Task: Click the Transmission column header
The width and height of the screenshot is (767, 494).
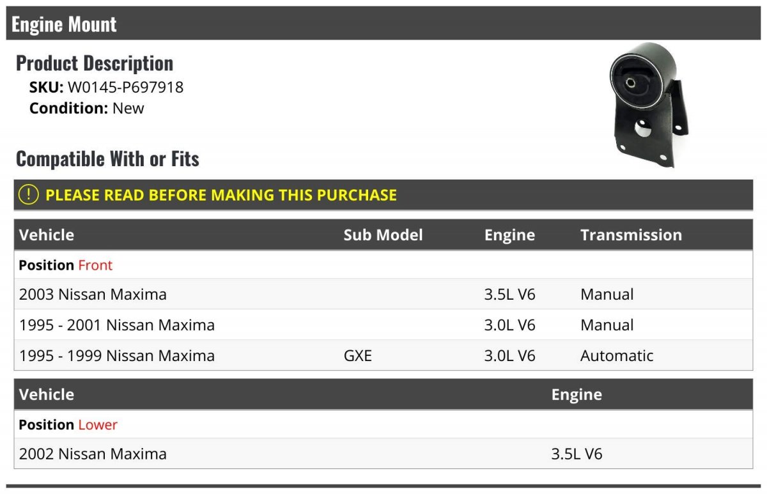Action: (x=631, y=235)
